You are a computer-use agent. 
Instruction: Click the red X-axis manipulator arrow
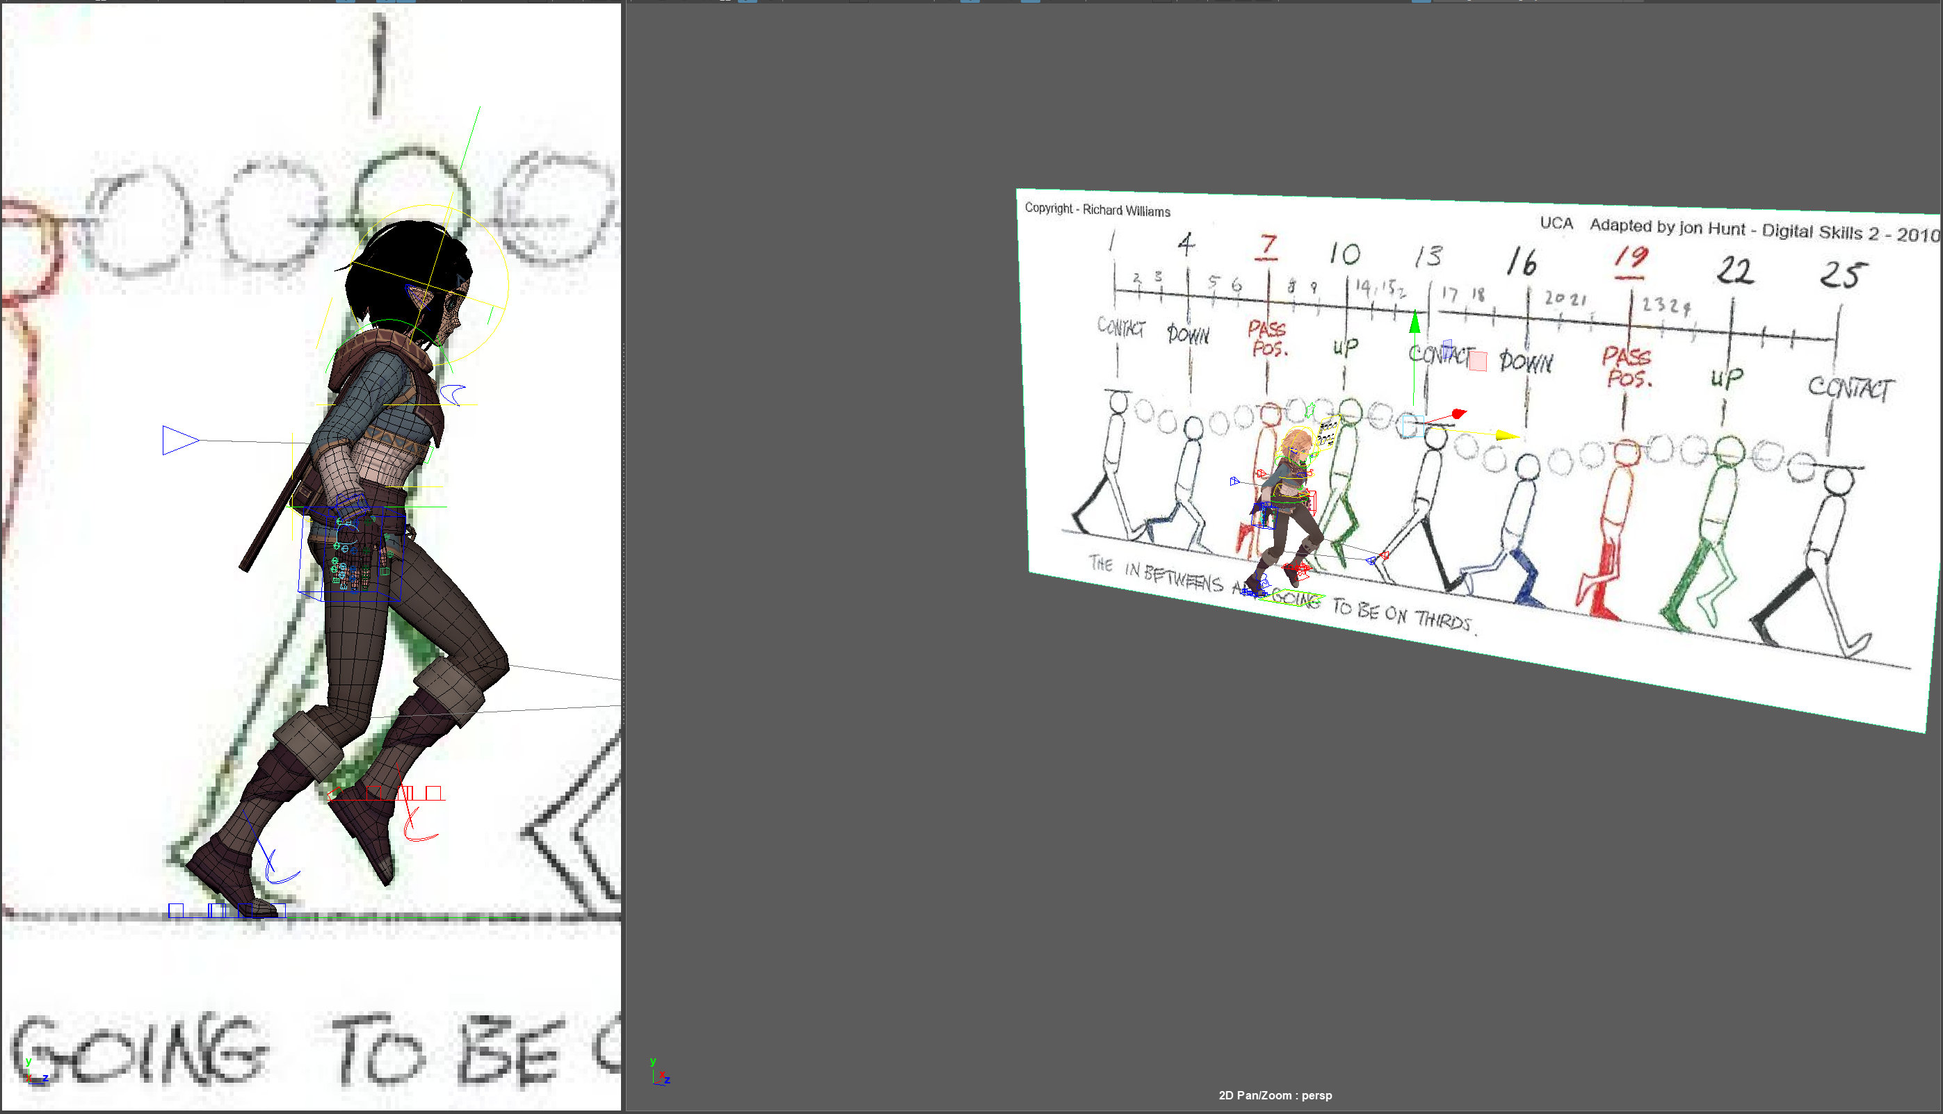[1458, 414]
